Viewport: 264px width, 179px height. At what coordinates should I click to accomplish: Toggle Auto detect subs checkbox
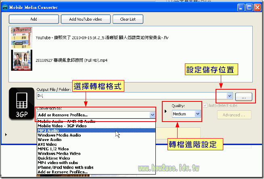tap(206, 105)
